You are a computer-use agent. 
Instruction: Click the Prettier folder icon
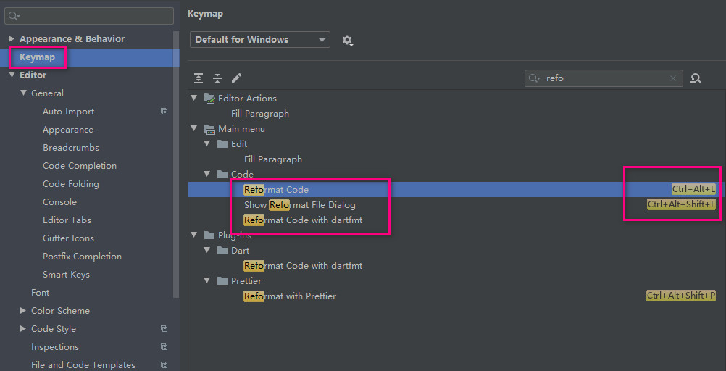point(222,280)
